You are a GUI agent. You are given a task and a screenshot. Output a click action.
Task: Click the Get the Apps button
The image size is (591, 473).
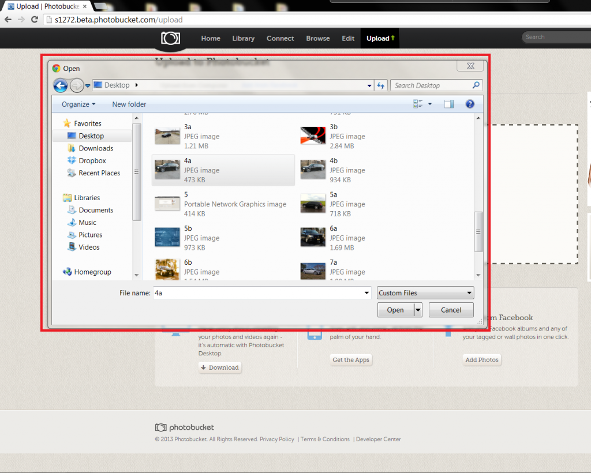pos(351,359)
